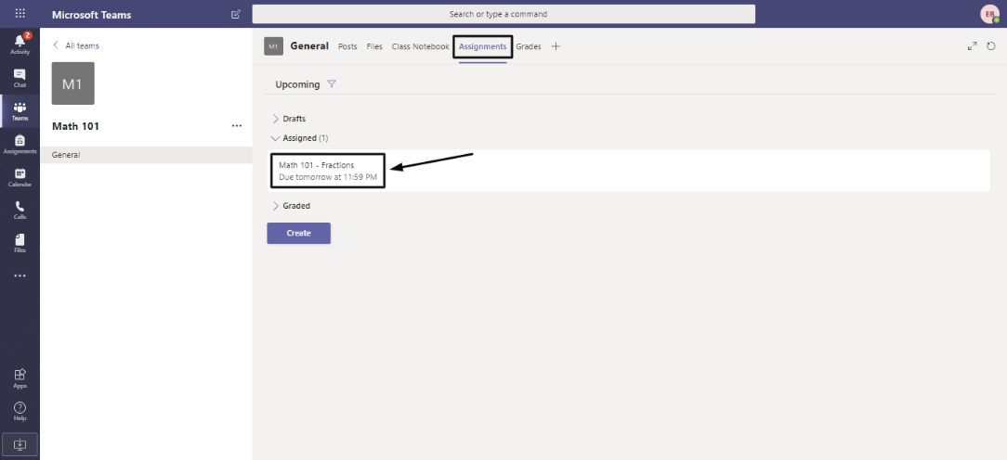Switch to the Assignments tab
Image resolution: width=1007 pixels, height=460 pixels.
point(483,46)
